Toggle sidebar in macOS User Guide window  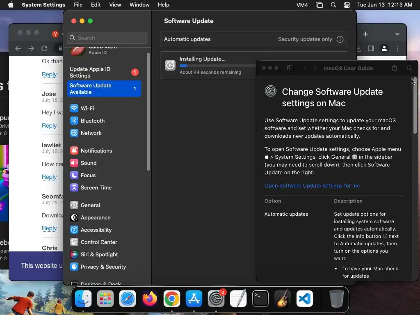click(290, 68)
